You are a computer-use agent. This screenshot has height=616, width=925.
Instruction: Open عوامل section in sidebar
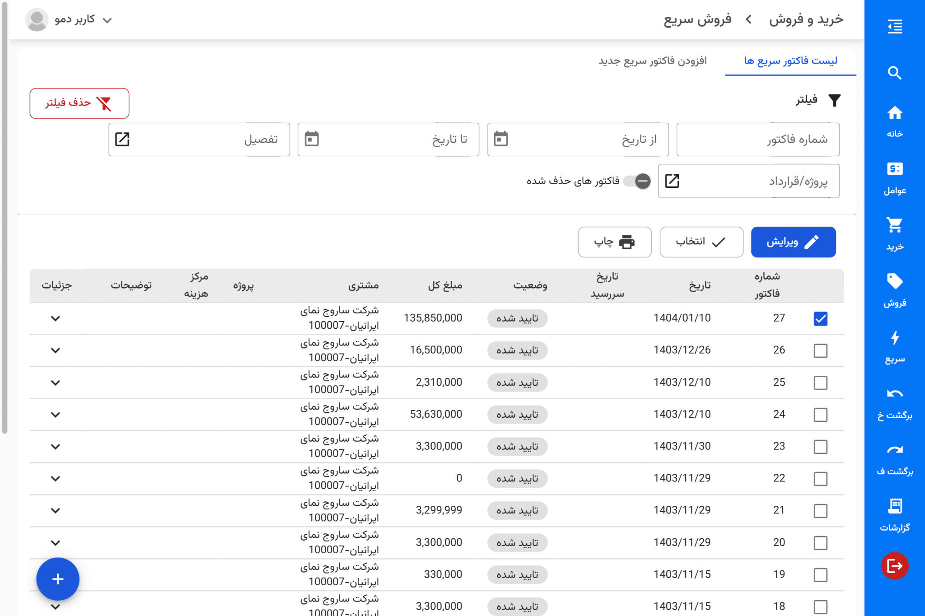tap(895, 178)
